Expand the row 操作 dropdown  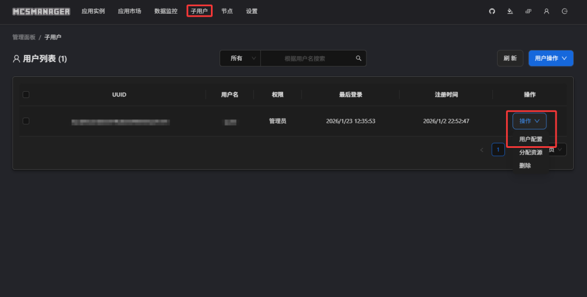(529, 121)
